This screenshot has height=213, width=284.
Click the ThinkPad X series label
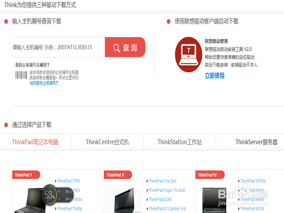pos(118,175)
